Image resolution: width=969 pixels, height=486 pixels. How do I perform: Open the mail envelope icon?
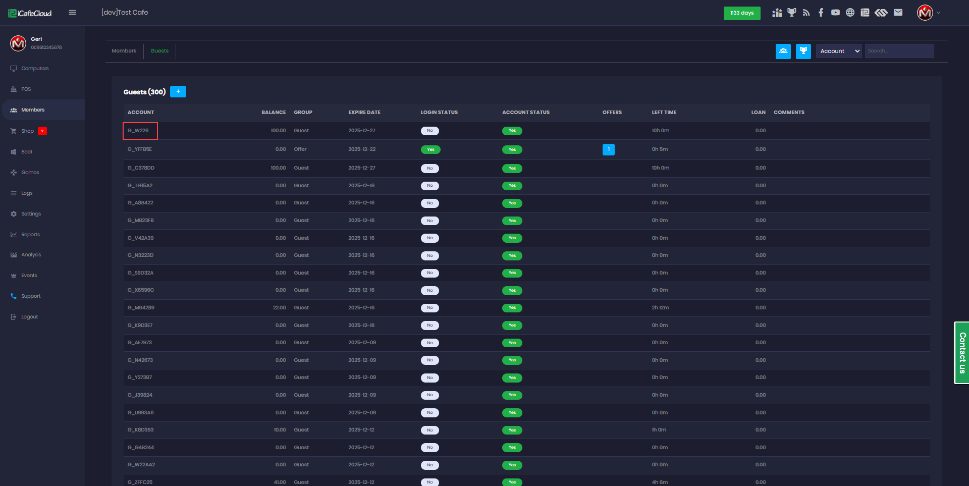[898, 13]
